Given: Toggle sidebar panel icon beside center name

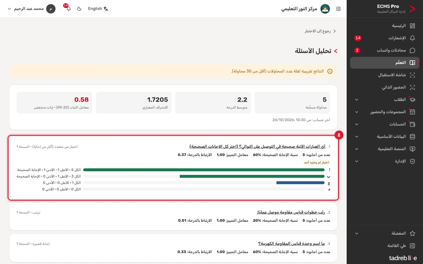Looking at the screenshot, I should click(x=338, y=9).
